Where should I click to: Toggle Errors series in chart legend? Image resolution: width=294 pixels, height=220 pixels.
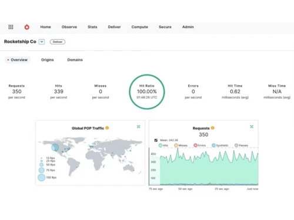pyautogui.click(x=199, y=145)
